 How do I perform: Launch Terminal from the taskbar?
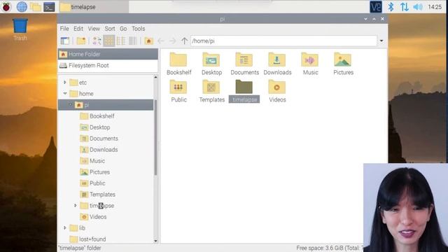pyautogui.click(x=49, y=7)
